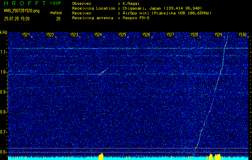The image size is (252, 160).
Task: Click the 1527 time marker
Action: point(170,35)
